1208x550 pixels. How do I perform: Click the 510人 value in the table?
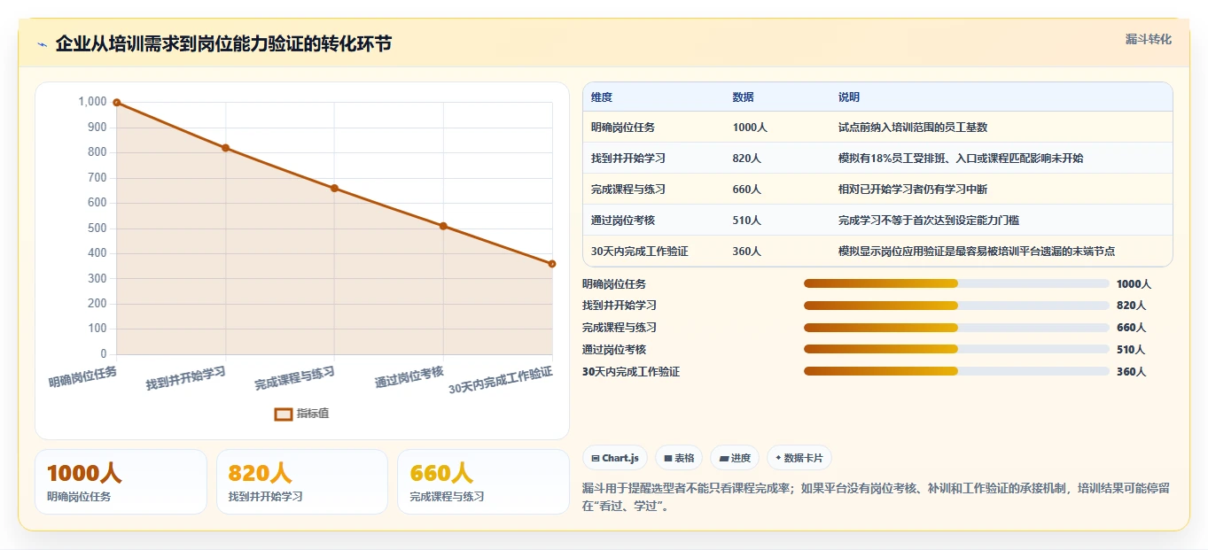[747, 221]
